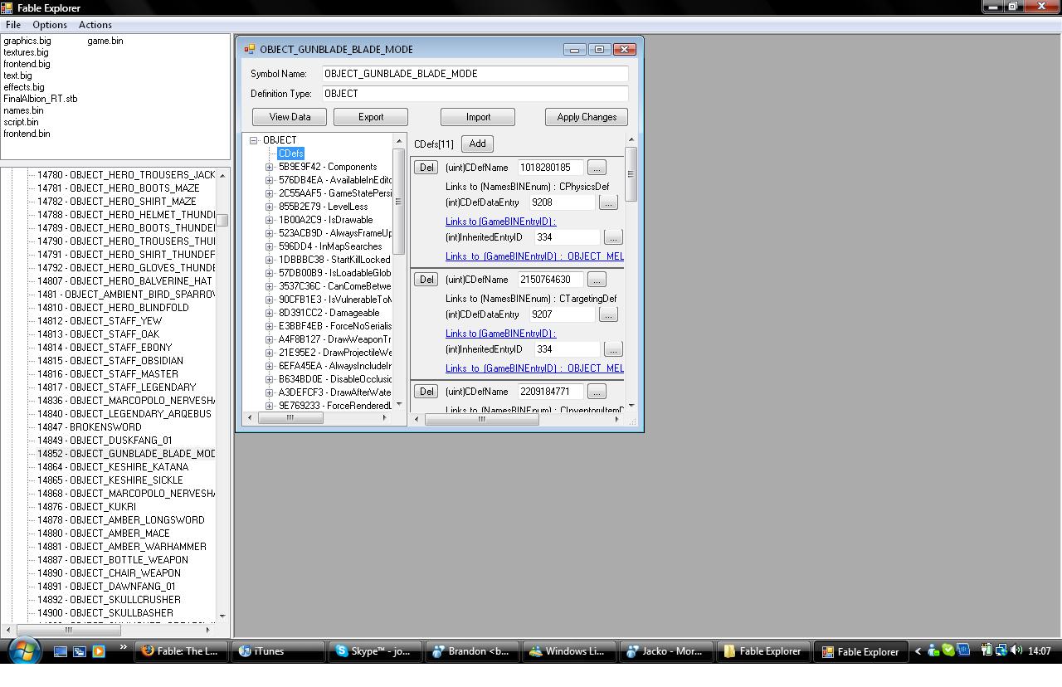Open the File menu

tap(13, 25)
